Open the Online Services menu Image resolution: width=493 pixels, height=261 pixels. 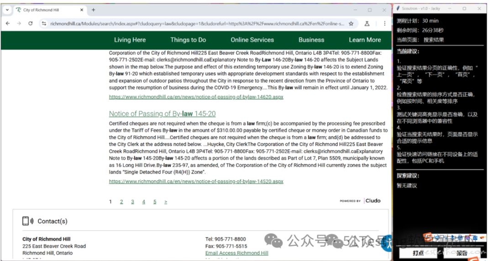(252, 40)
